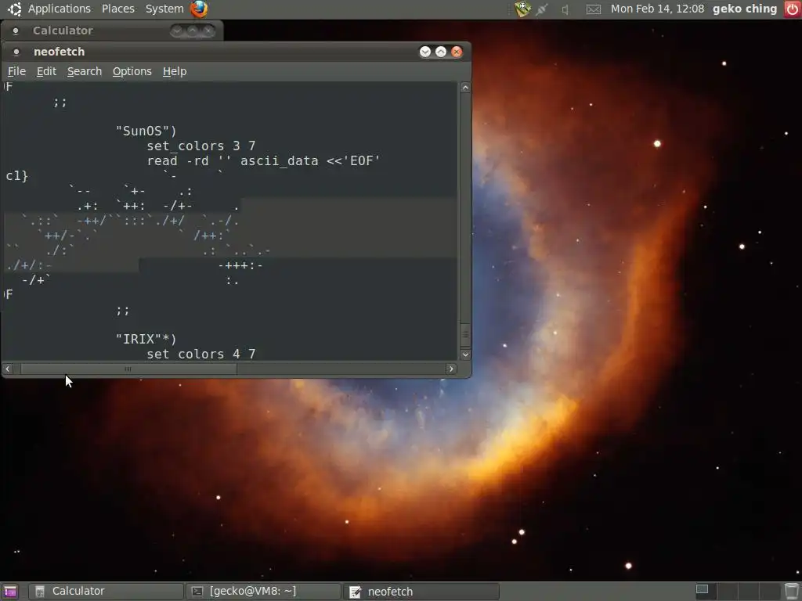
Task: Click the "IRIX"*) line
Action: pos(146,340)
